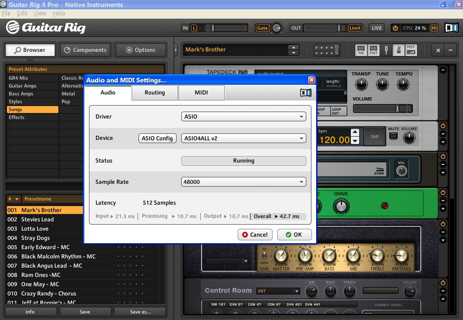Toggle the right input channel R
463x320 pixels.
[x=201, y=28]
